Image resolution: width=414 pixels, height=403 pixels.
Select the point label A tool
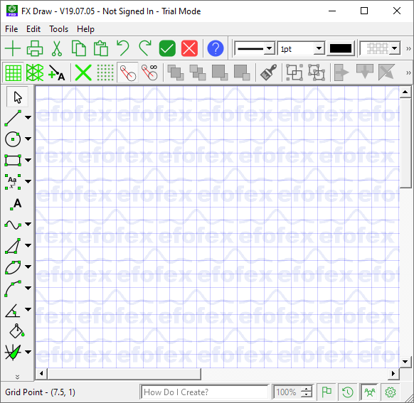16,204
